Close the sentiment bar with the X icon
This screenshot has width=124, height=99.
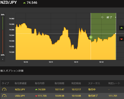[3, 59]
